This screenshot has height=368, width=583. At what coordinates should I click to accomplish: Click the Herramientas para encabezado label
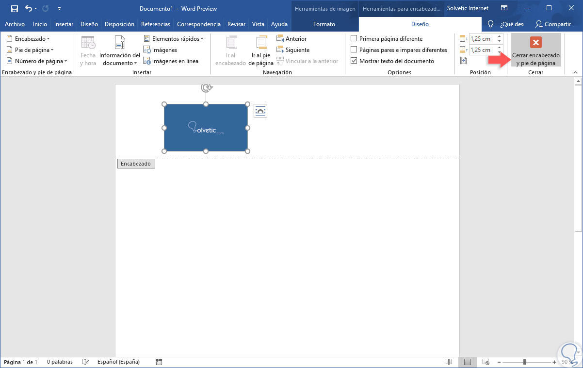(402, 9)
